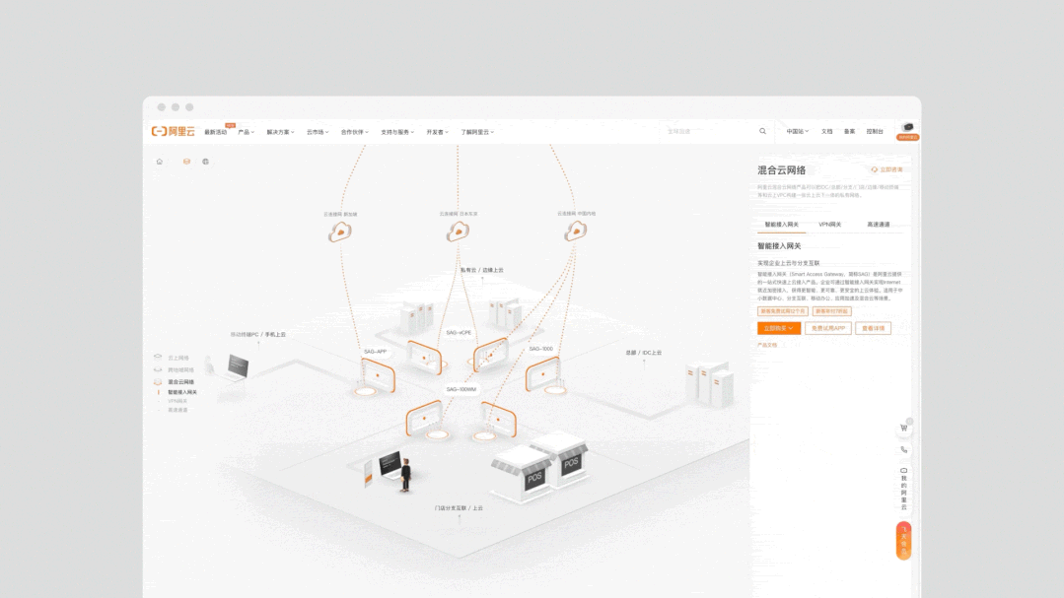The image size is (1064, 598).
Task: Select the SAG-1000 gateway device
Action: pyautogui.click(x=543, y=374)
